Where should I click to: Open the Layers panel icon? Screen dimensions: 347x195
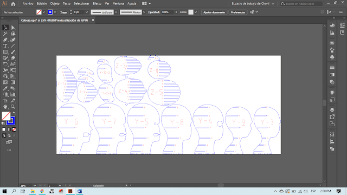332,110
